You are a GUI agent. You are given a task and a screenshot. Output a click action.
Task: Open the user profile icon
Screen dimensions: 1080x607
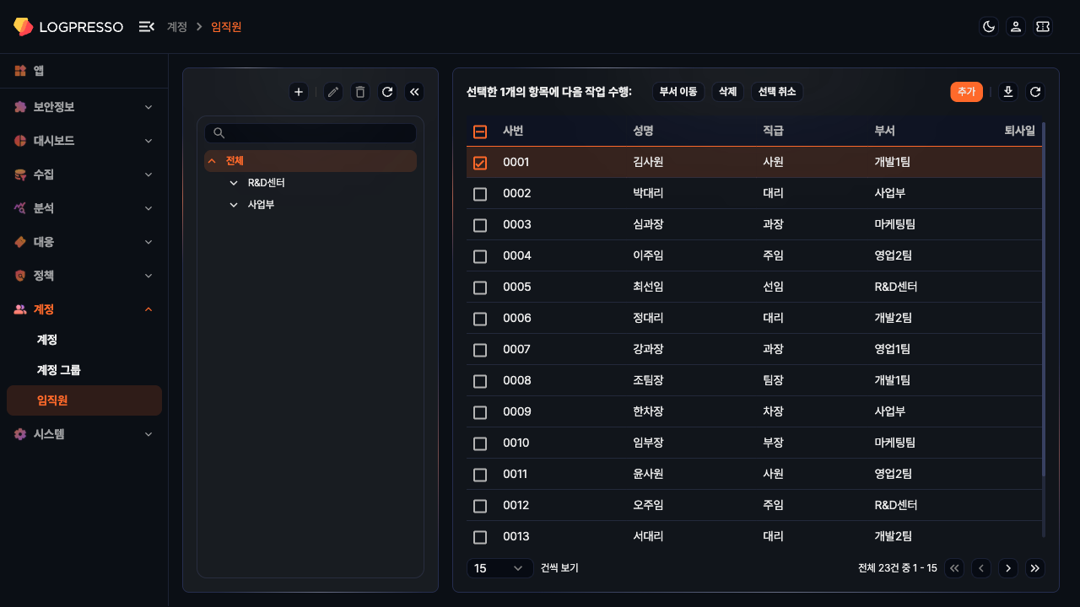1016,27
